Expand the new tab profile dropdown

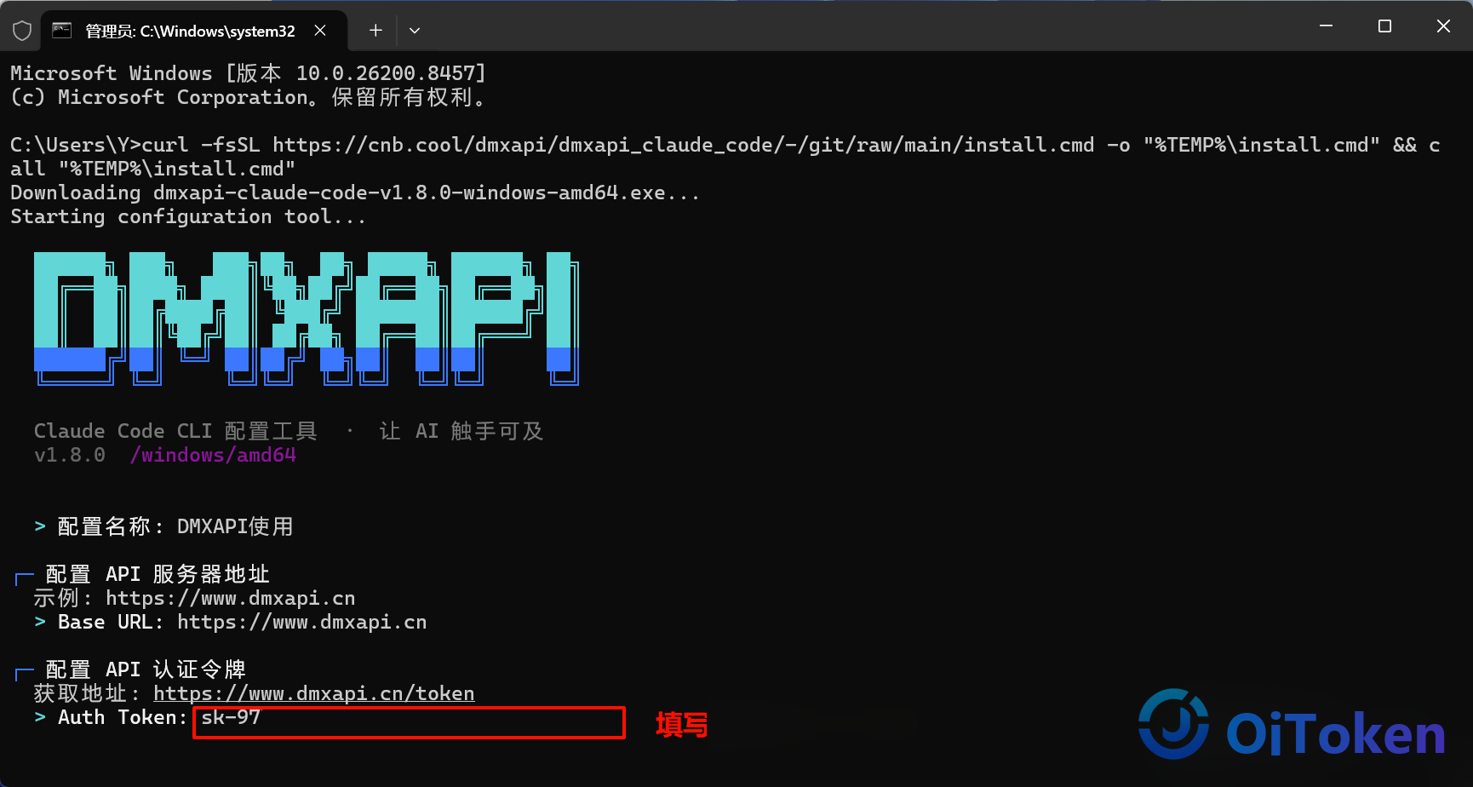(415, 31)
